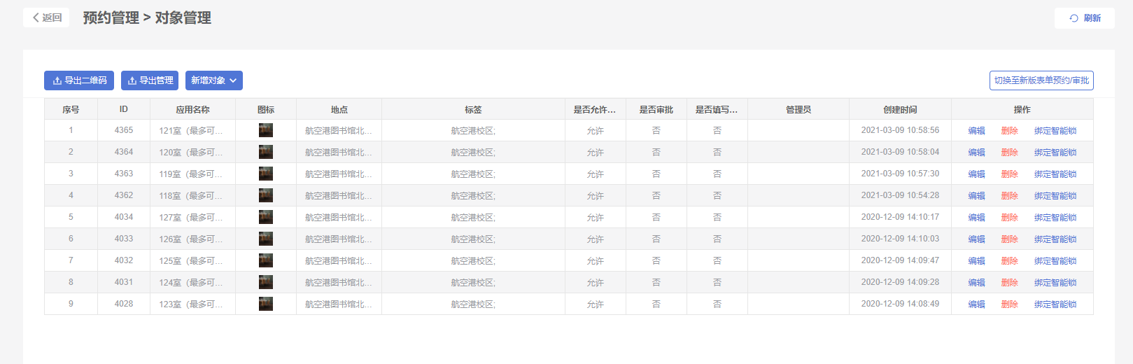This screenshot has width=1133, height=364.
Task: Delete the 119室 entry
Action: (1009, 174)
